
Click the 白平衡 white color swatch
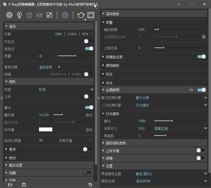click(x=46, y=129)
